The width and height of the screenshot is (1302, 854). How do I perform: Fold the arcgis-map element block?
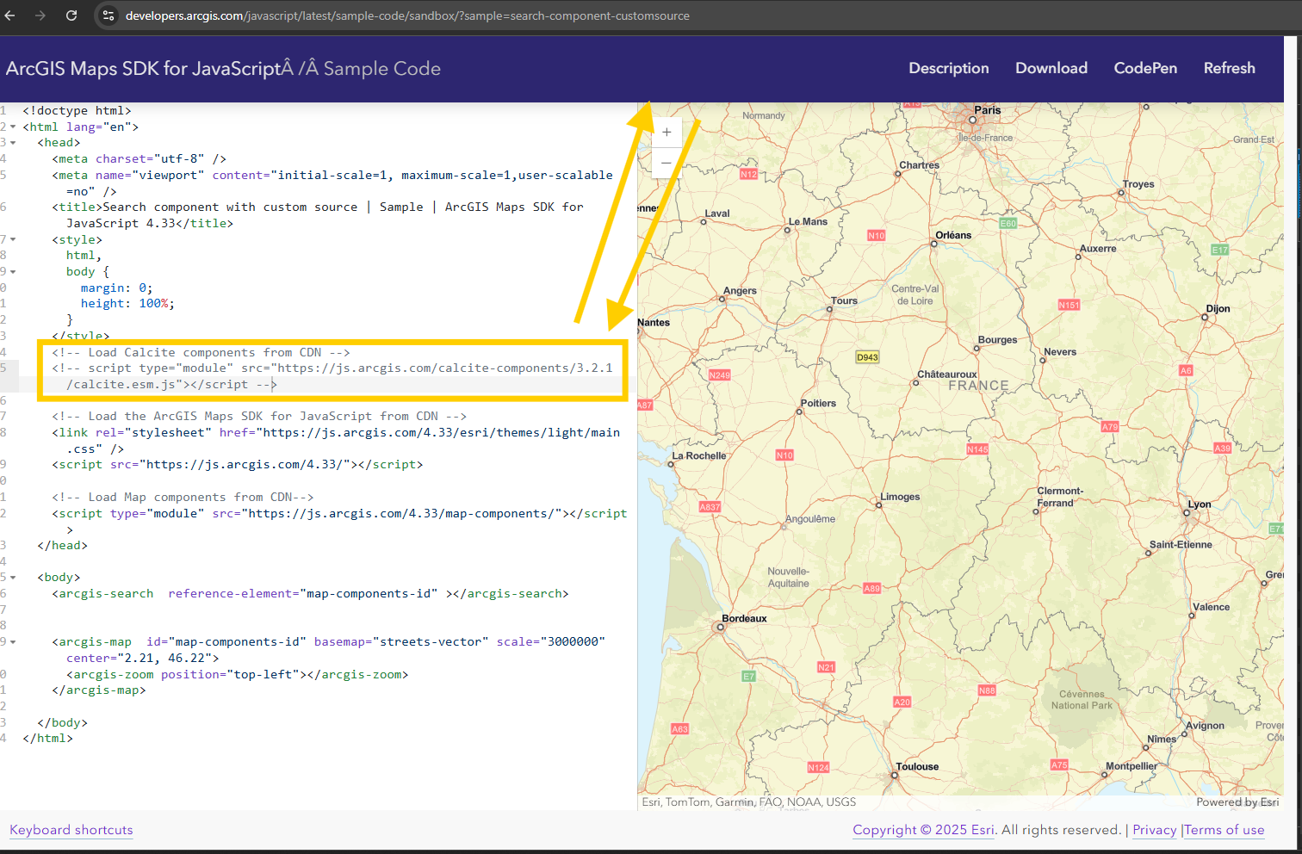coord(13,642)
